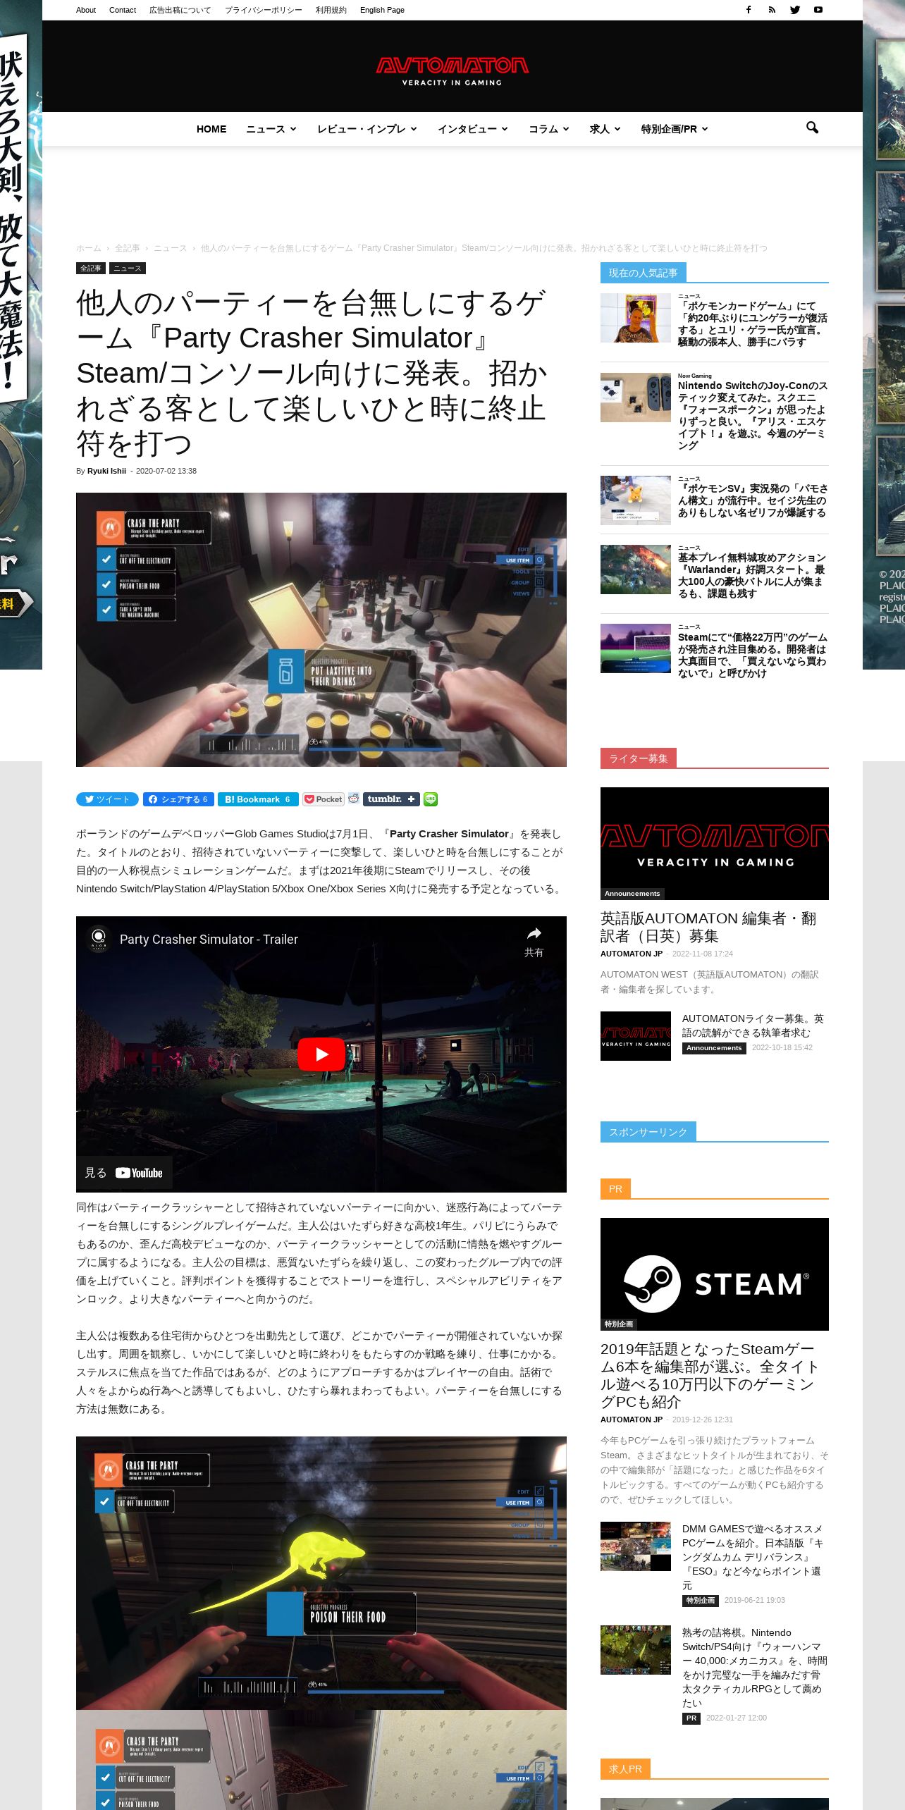The image size is (905, 1810).
Task: Click the search magnifier icon
Action: 812,128
